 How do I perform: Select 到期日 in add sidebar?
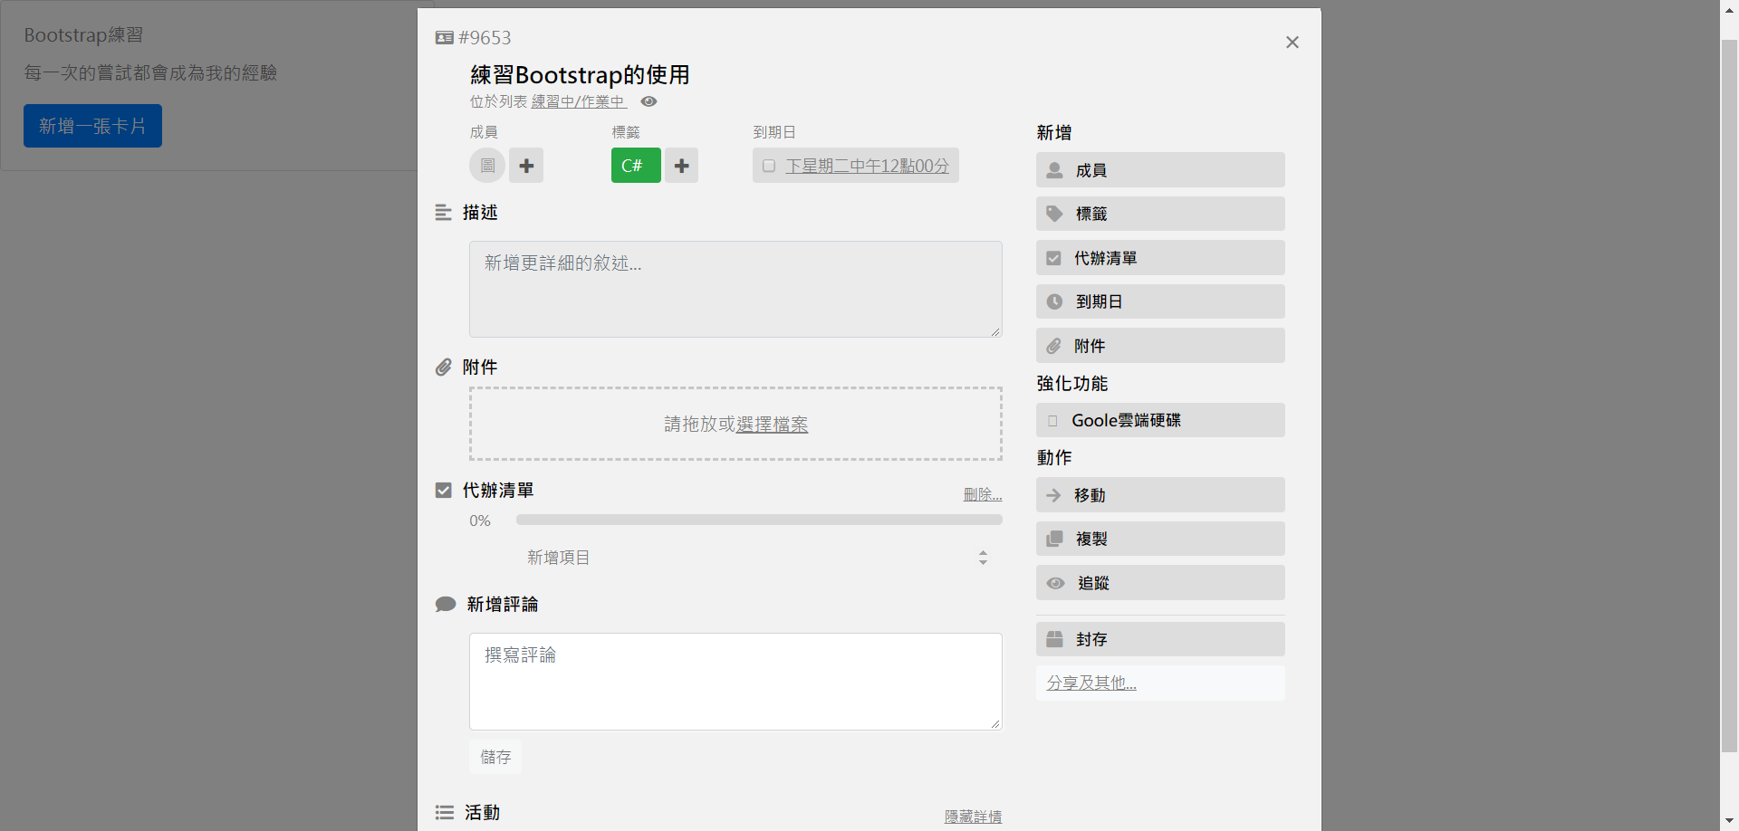(x=1159, y=301)
